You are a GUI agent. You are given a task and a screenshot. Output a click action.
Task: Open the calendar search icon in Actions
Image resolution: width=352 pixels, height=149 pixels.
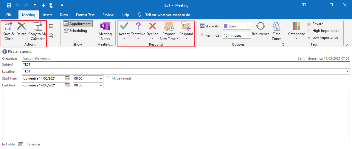[51, 26]
